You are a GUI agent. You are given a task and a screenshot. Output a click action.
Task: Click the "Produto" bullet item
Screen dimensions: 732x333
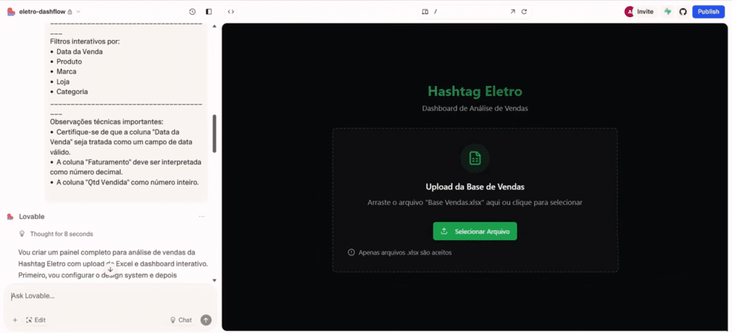[x=69, y=61]
